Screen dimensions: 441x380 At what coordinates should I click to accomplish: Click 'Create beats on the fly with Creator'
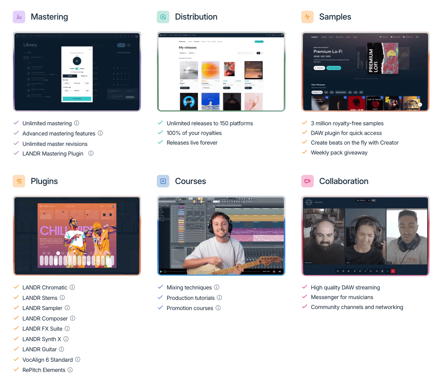click(x=355, y=143)
